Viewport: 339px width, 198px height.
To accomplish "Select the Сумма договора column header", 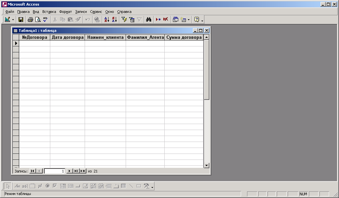I will click(x=184, y=37).
